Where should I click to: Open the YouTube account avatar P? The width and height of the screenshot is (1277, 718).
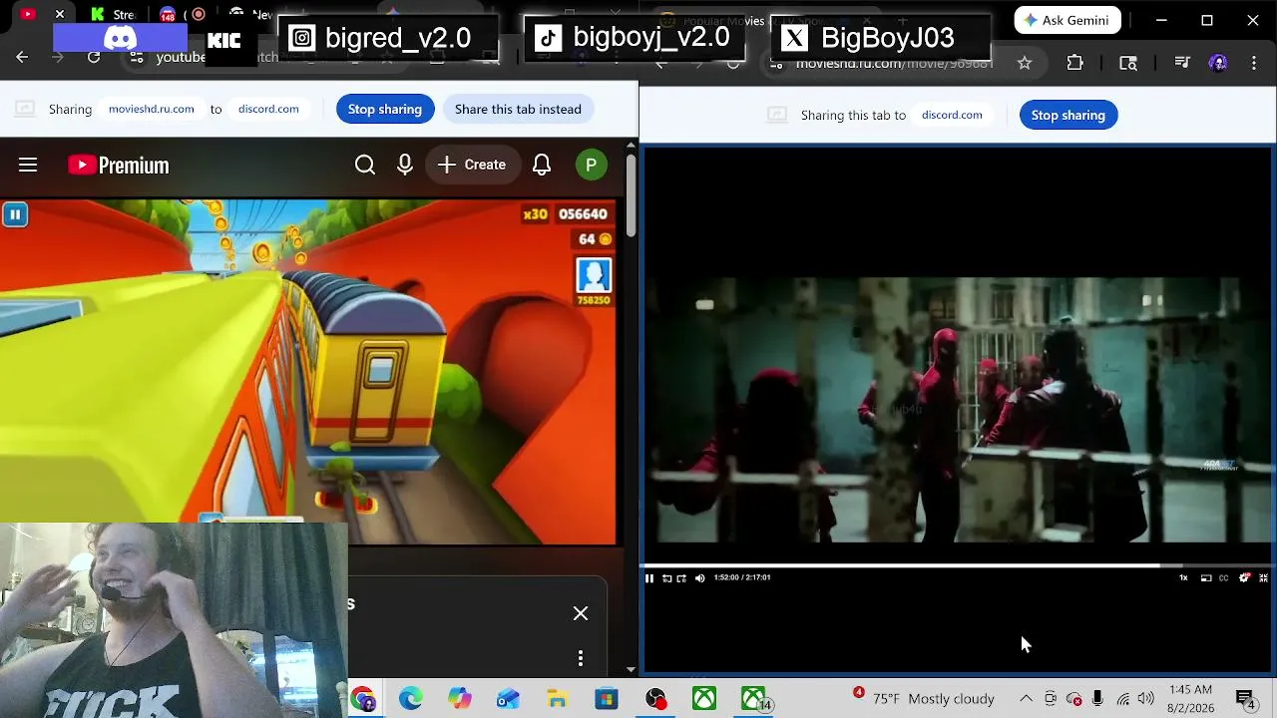pos(592,165)
